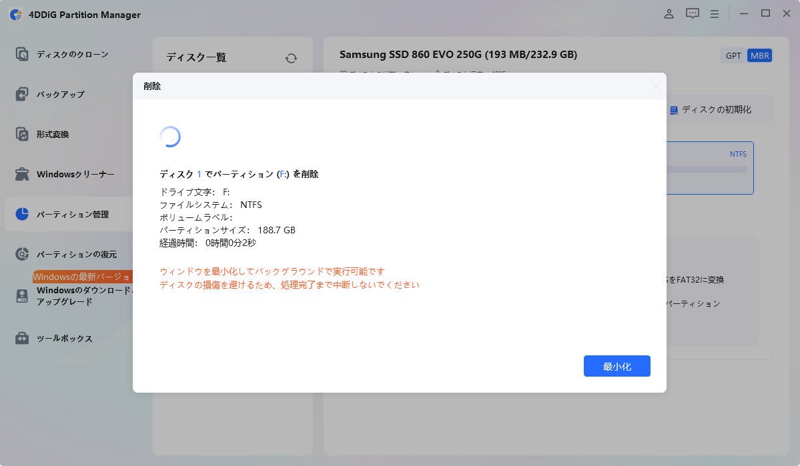
Task: Open the パーティションの復元 menu label
Action: click(77, 255)
